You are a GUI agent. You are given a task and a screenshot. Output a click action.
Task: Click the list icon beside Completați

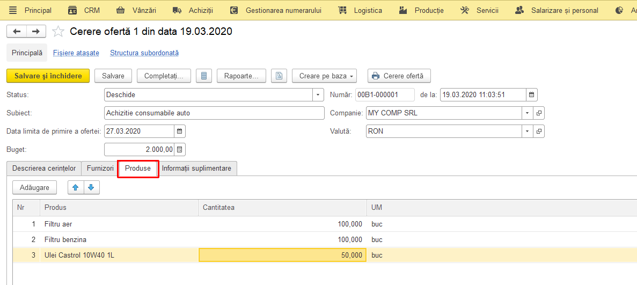(x=204, y=76)
